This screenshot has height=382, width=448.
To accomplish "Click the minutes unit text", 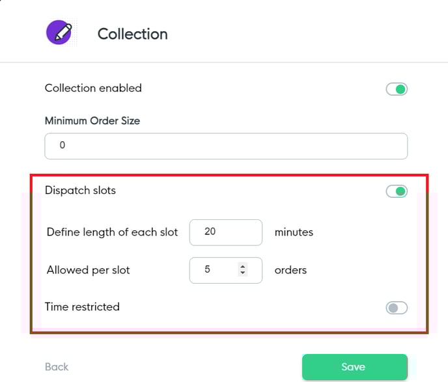I will point(294,232).
